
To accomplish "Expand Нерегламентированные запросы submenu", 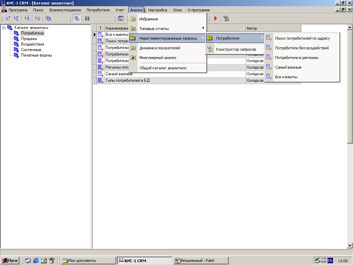I will (x=168, y=38).
